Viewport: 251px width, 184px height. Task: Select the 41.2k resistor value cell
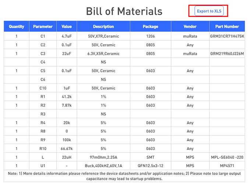click(67, 97)
